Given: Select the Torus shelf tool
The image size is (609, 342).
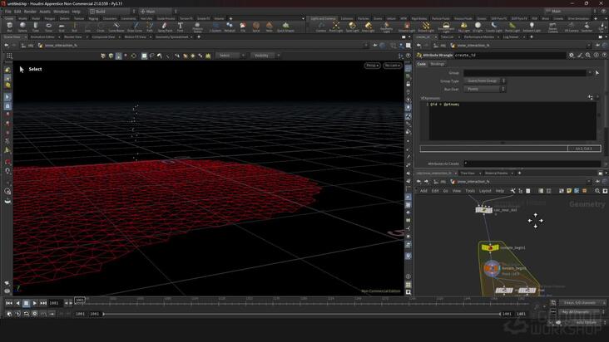Looking at the screenshot, I should (48, 27).
